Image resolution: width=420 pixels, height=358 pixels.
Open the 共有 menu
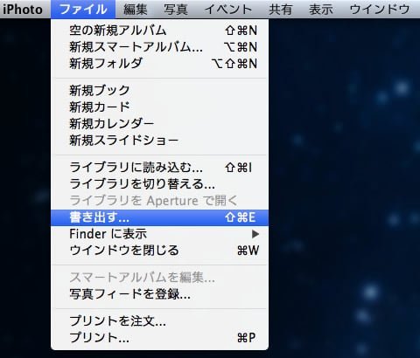point(281,10)
